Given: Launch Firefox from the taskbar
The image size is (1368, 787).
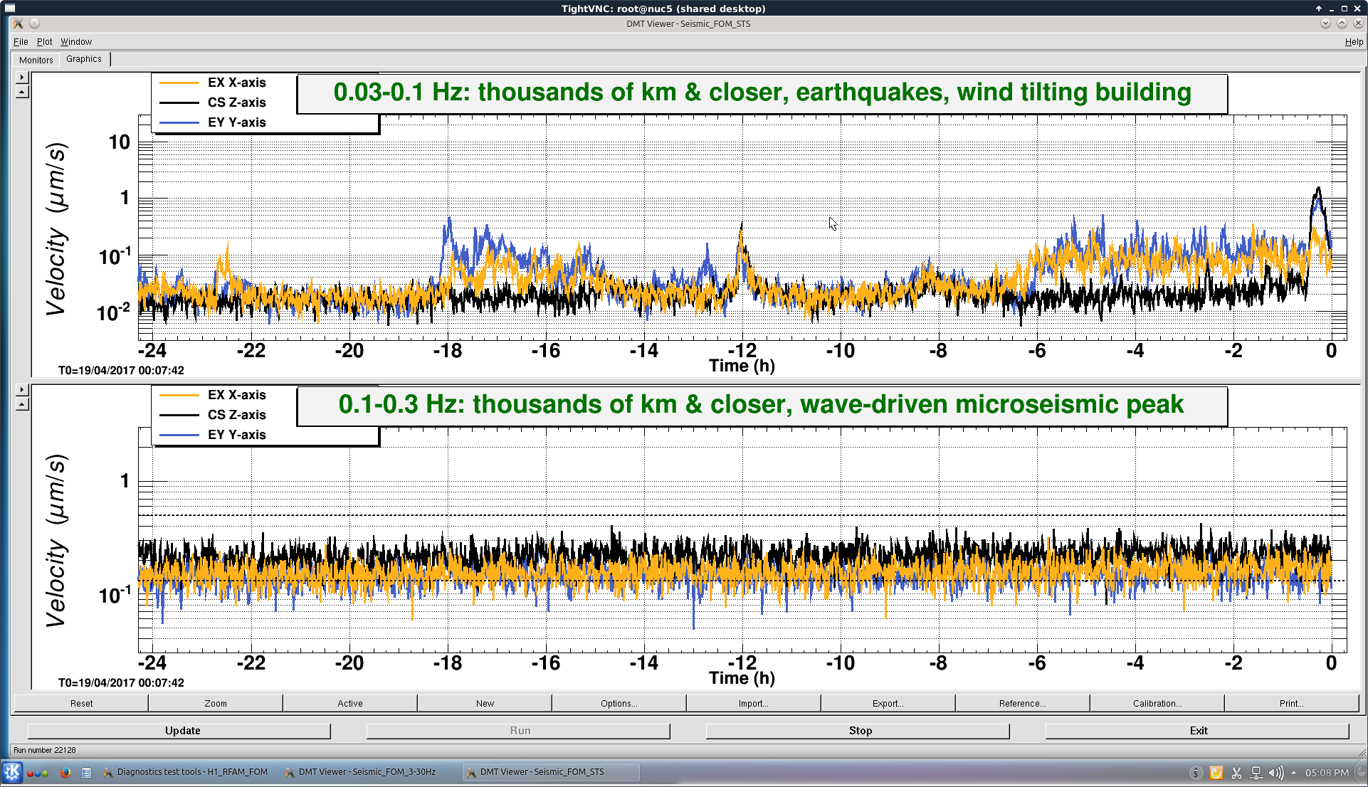Looking at the screenshot, I should [x=65, y=772].
